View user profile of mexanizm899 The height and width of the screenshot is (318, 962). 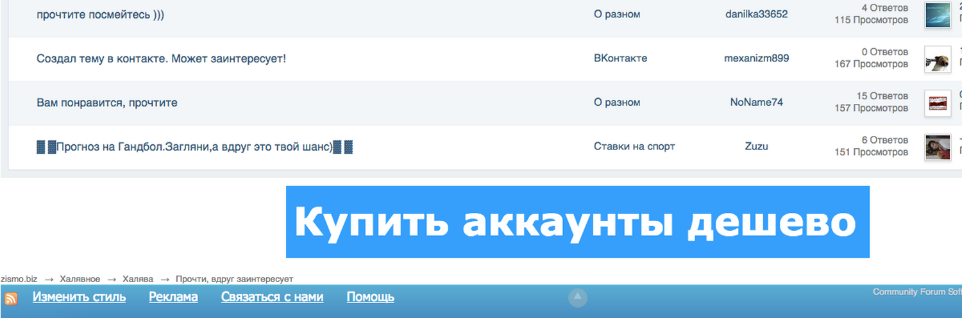pyautogui.click(x=756, y=58)
